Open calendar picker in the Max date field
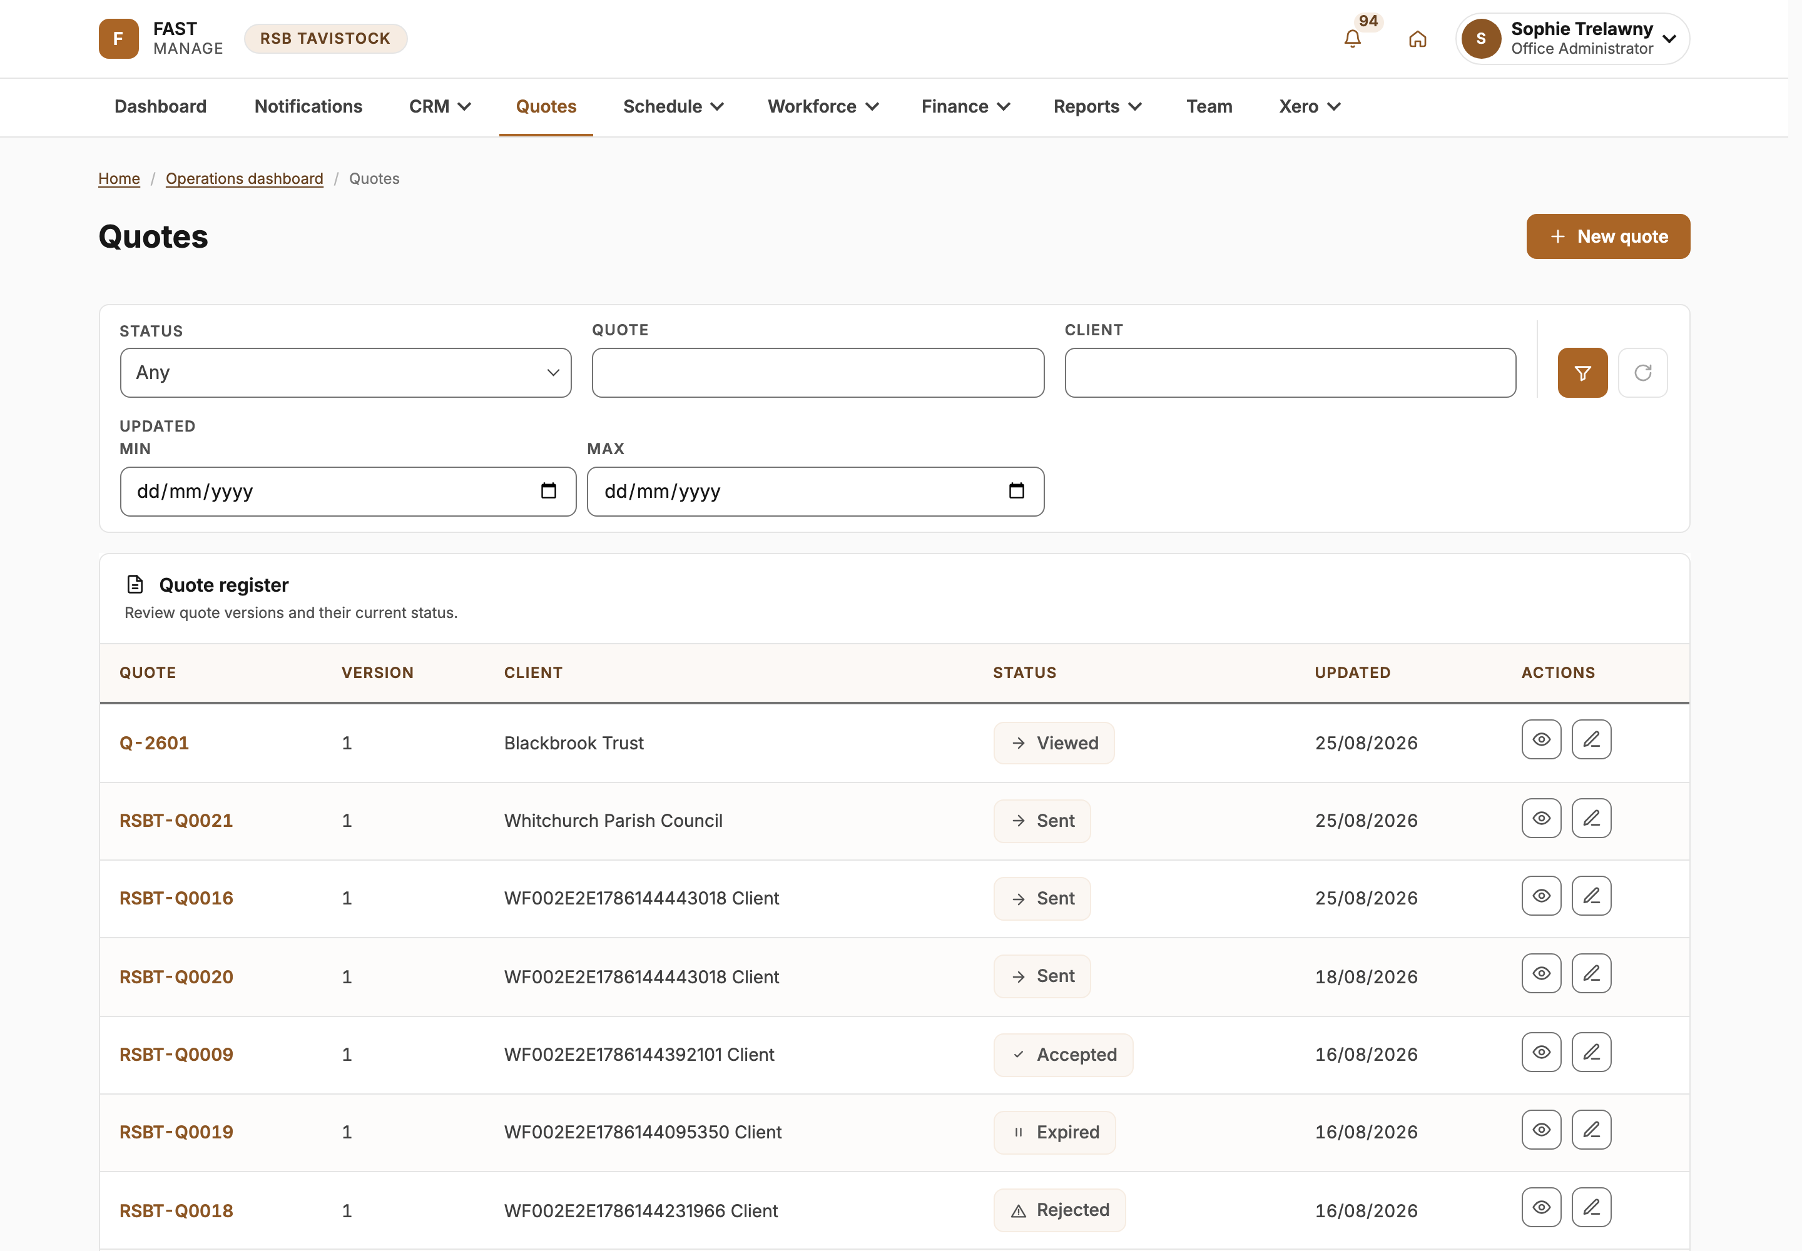 [x=1016, y=492]
